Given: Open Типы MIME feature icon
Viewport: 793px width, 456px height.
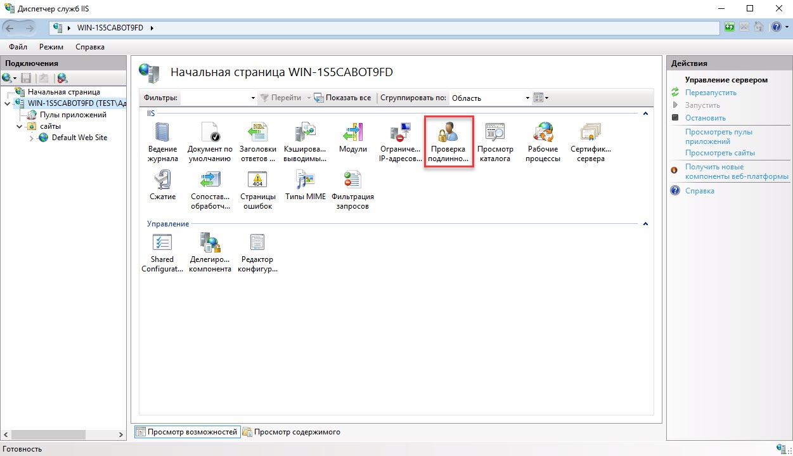Looking at the screenshot, I should 305,185.
